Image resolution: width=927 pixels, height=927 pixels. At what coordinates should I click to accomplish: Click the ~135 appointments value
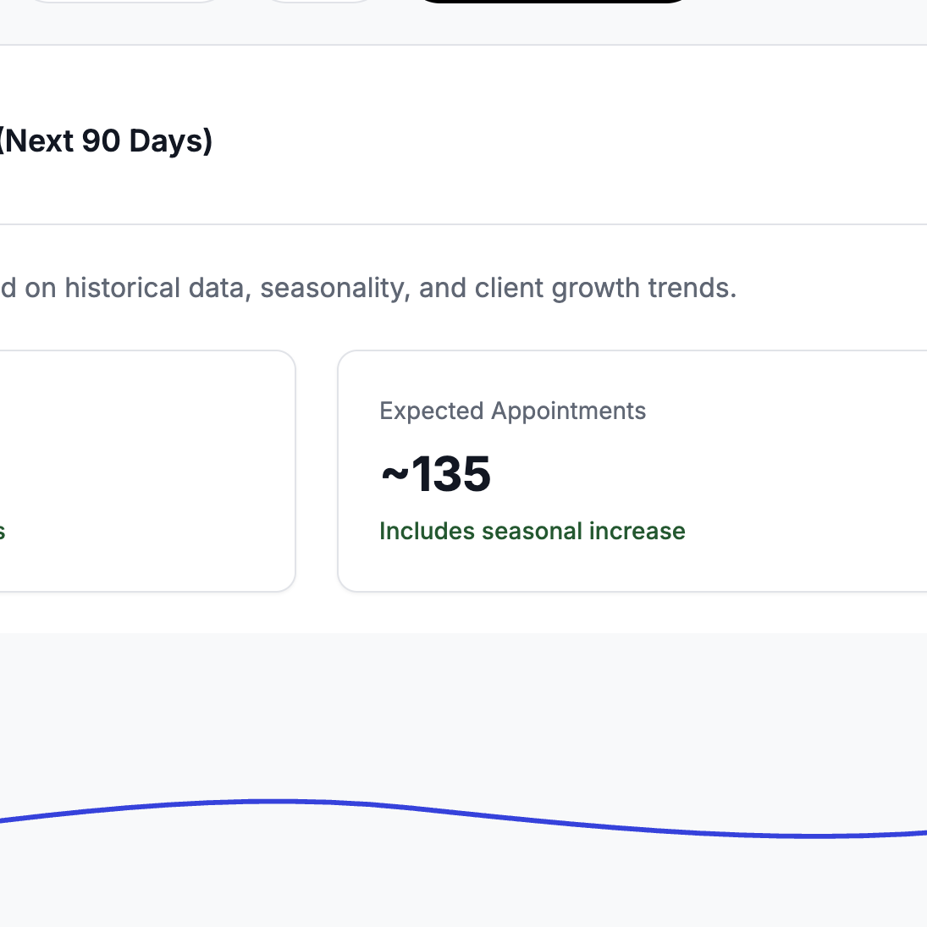point(436,474)
